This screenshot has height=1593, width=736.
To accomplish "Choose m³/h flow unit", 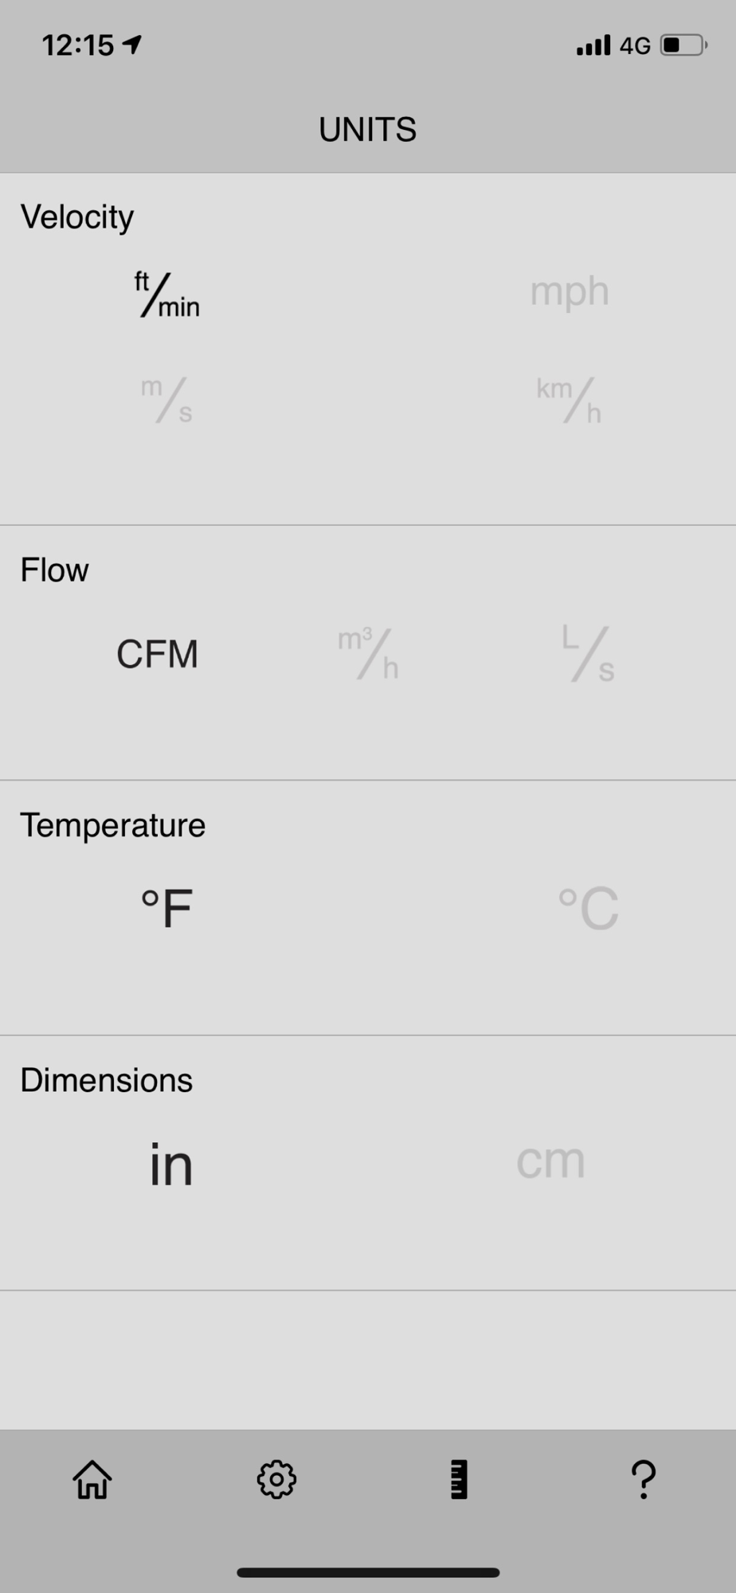I will click(x=368, y=654).
